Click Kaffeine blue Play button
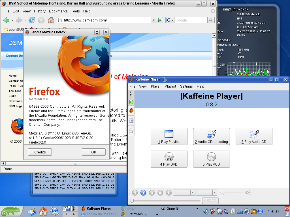 coord(143,193)
